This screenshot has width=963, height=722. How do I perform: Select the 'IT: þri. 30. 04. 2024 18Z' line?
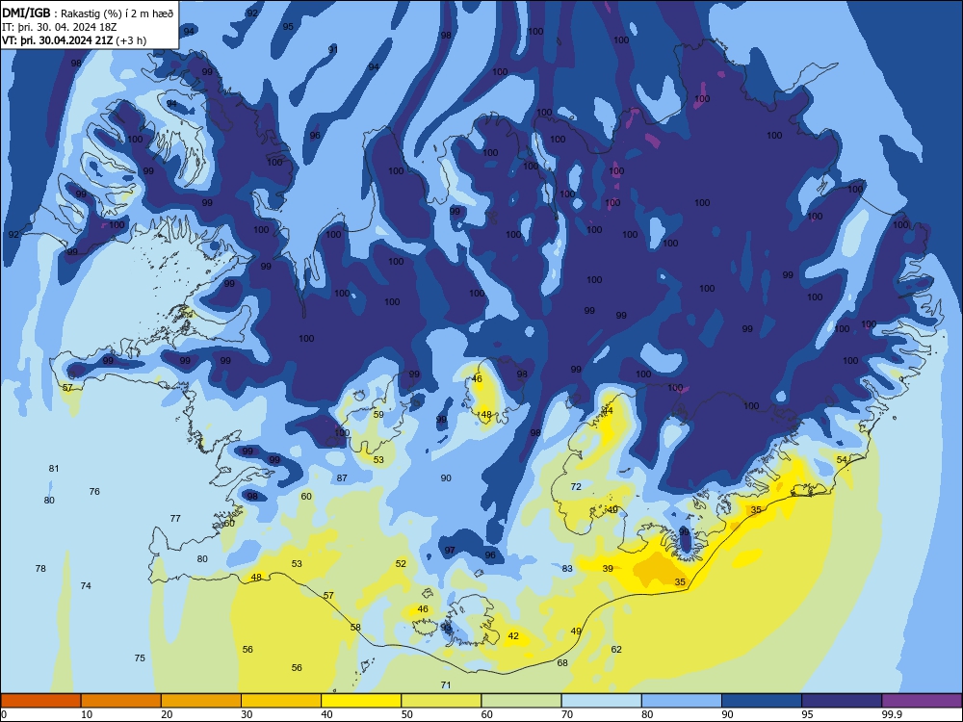pyautogui.click(x=60, y=27)
